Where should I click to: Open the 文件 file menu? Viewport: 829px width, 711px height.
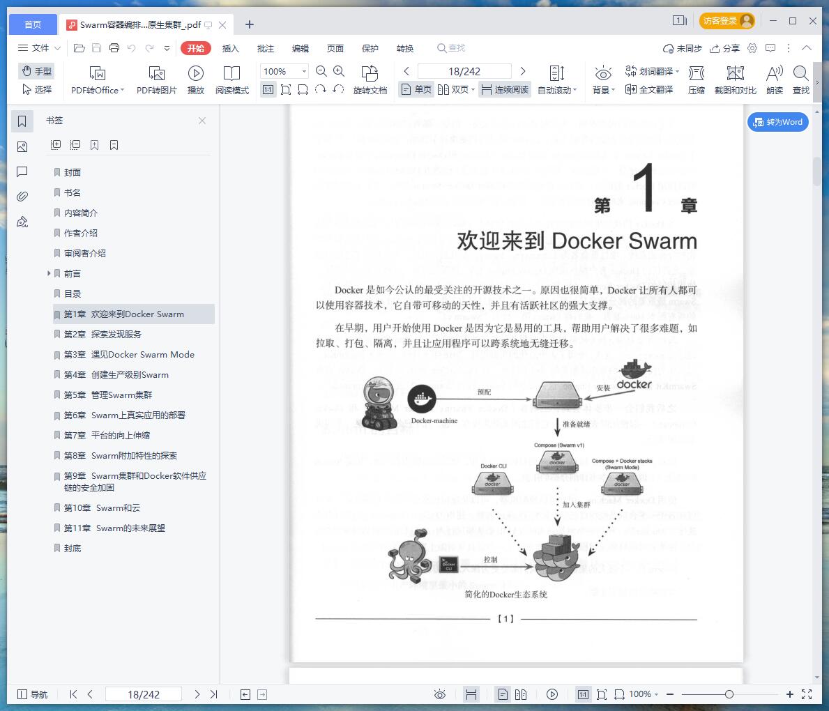39,48
